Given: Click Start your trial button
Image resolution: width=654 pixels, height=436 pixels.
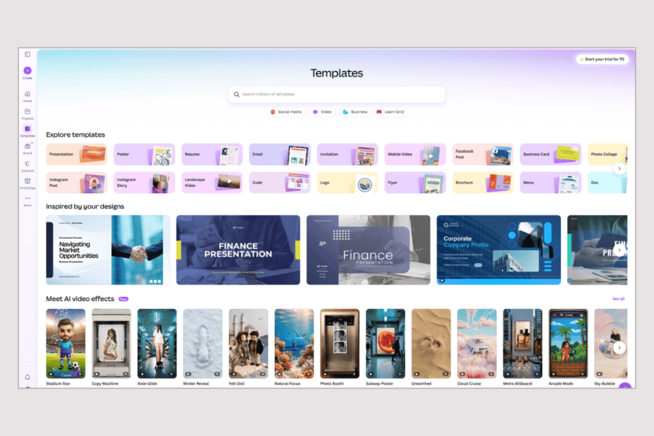Looking at the screenshot, I should point(602,59).
